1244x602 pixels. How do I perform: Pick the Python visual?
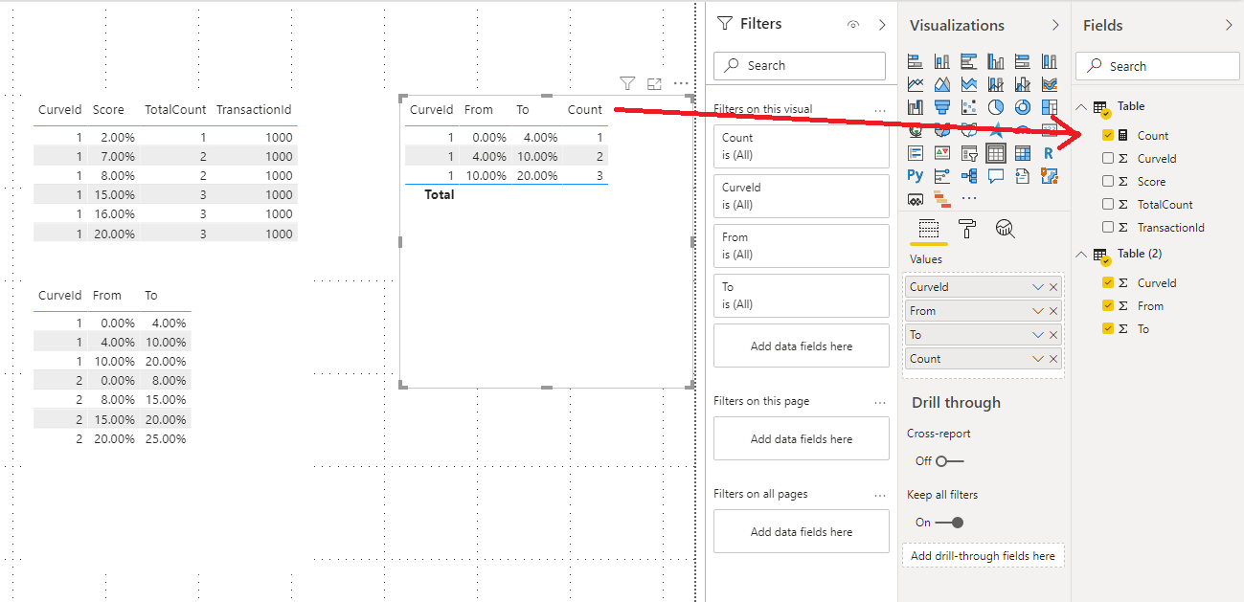click(x=916, y=176)
